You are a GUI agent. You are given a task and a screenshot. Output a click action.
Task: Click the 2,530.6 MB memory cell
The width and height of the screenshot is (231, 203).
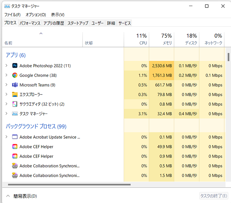click(x=161, y=66)
